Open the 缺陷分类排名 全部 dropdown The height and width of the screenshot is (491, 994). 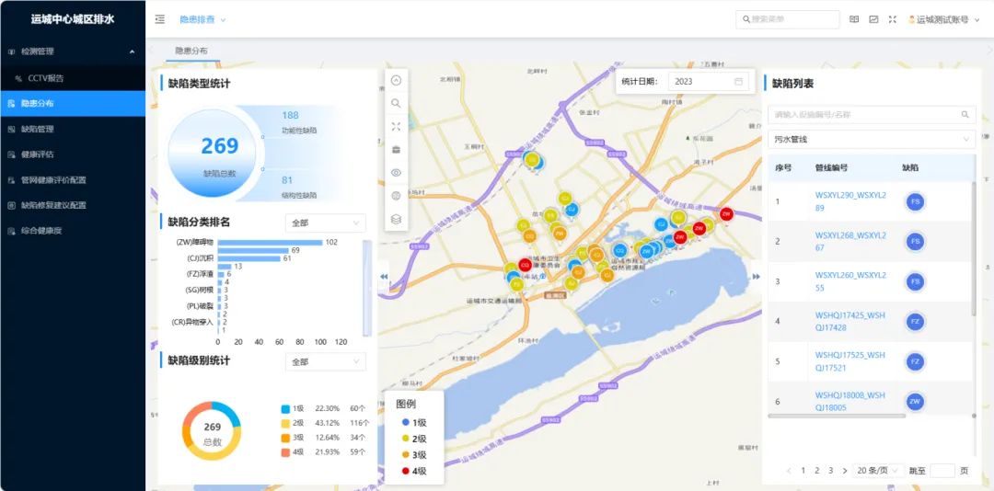[325, 223]
